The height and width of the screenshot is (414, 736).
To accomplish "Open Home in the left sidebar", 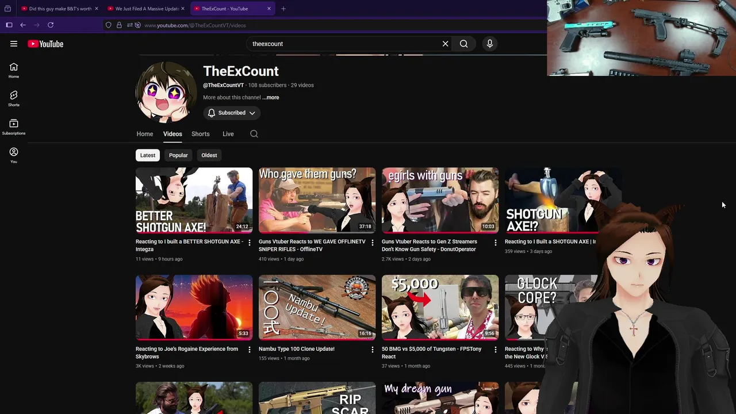I will point(14,71).
